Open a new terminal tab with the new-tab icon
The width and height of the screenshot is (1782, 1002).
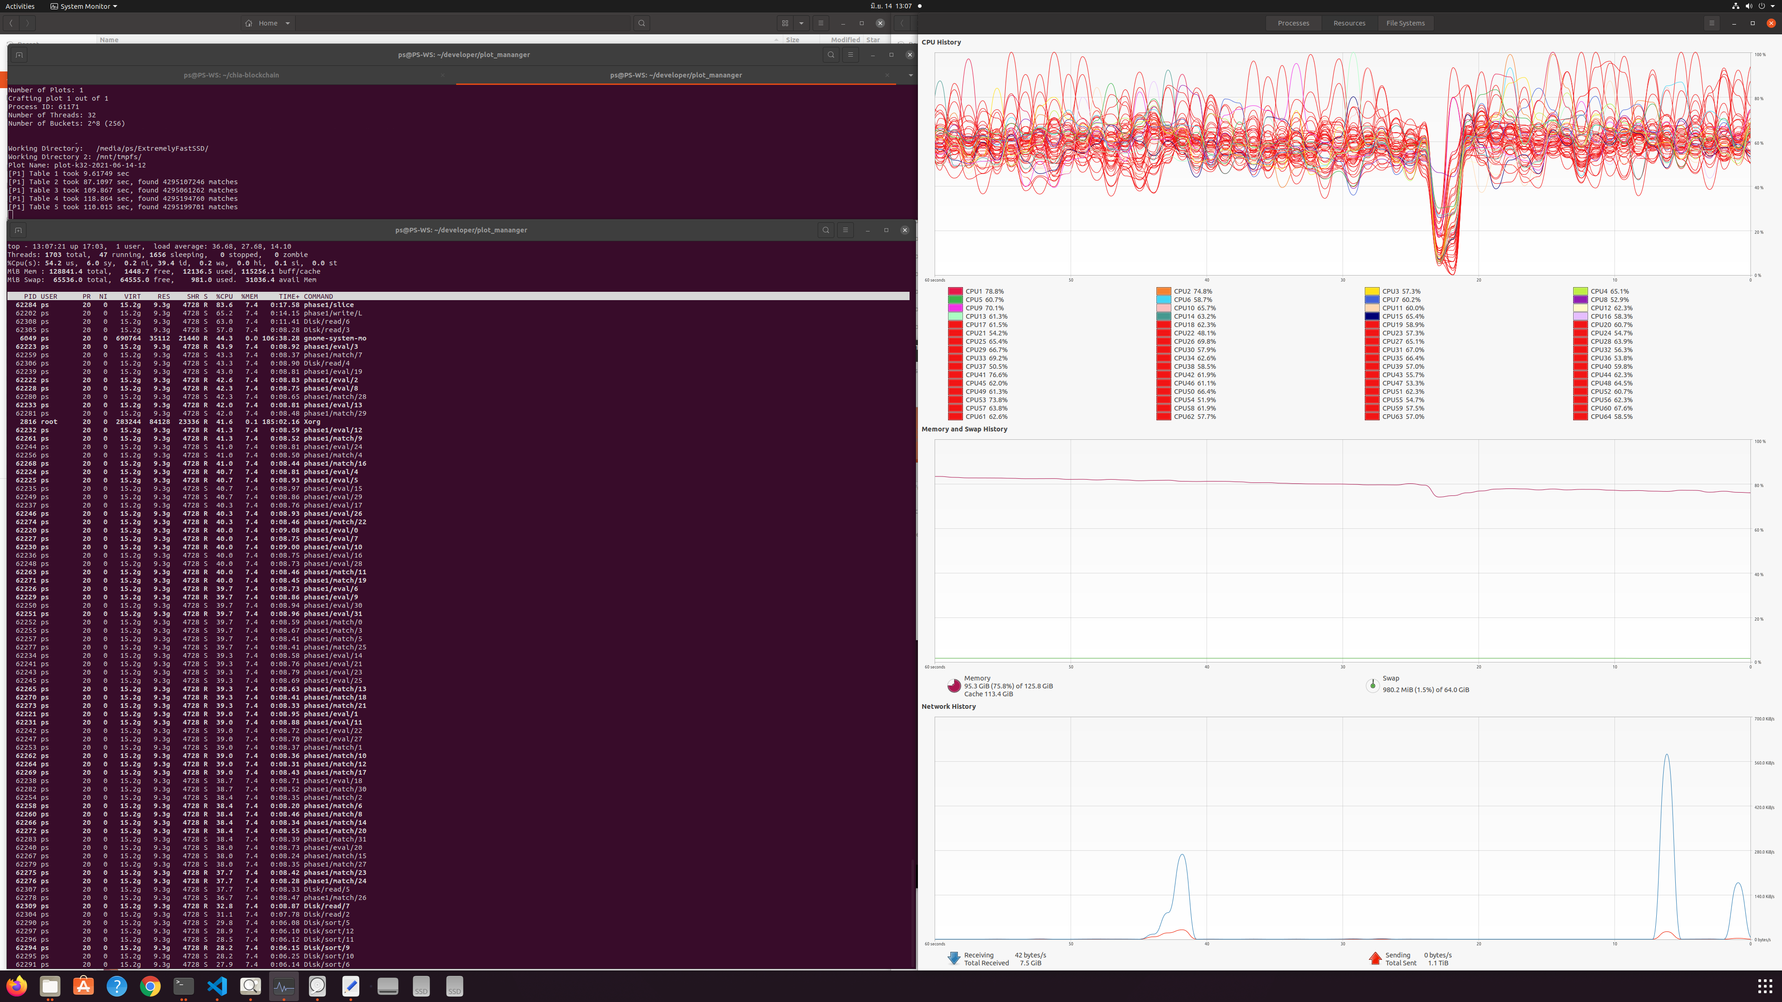[19, 55]
